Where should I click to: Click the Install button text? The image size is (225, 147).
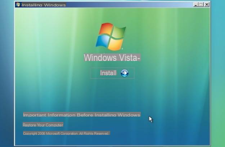(108, 73)
